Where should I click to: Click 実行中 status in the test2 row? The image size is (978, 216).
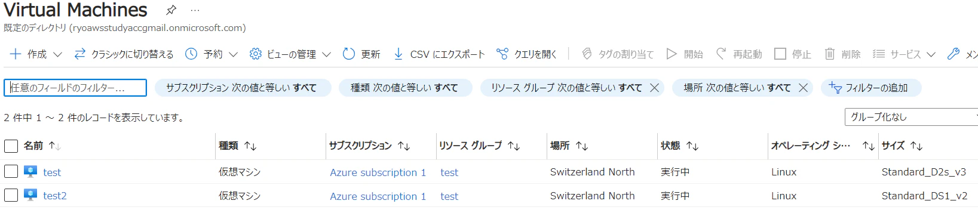pos(675,196)
